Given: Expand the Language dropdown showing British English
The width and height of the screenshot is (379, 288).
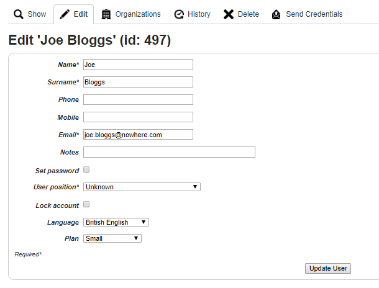Looking at the screenshot, I should click(x=116, y=222).
